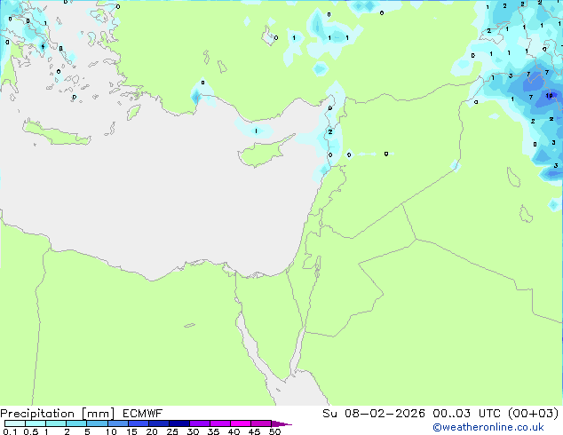The image size is (563, 435).
Task: Click the island of Crete on map
Action: click(x=56, y=134)
